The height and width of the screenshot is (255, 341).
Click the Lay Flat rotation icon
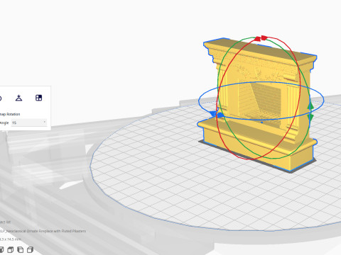19,98
